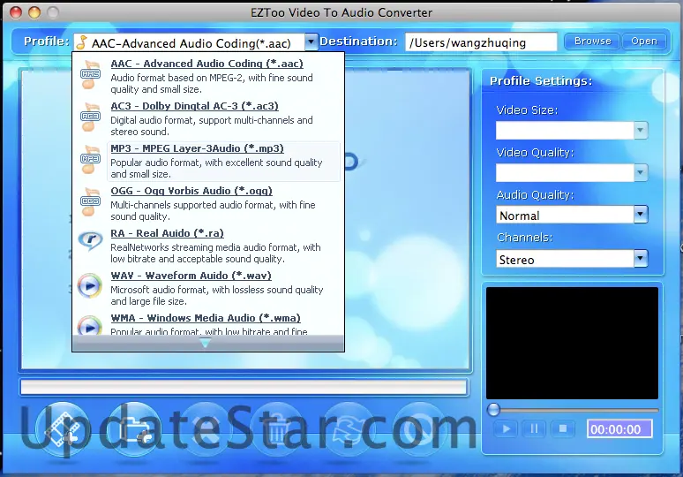Open the Channels Stereo dropdown
The width and height of the screenshot is (683, 477).
(x=640, y=258)
